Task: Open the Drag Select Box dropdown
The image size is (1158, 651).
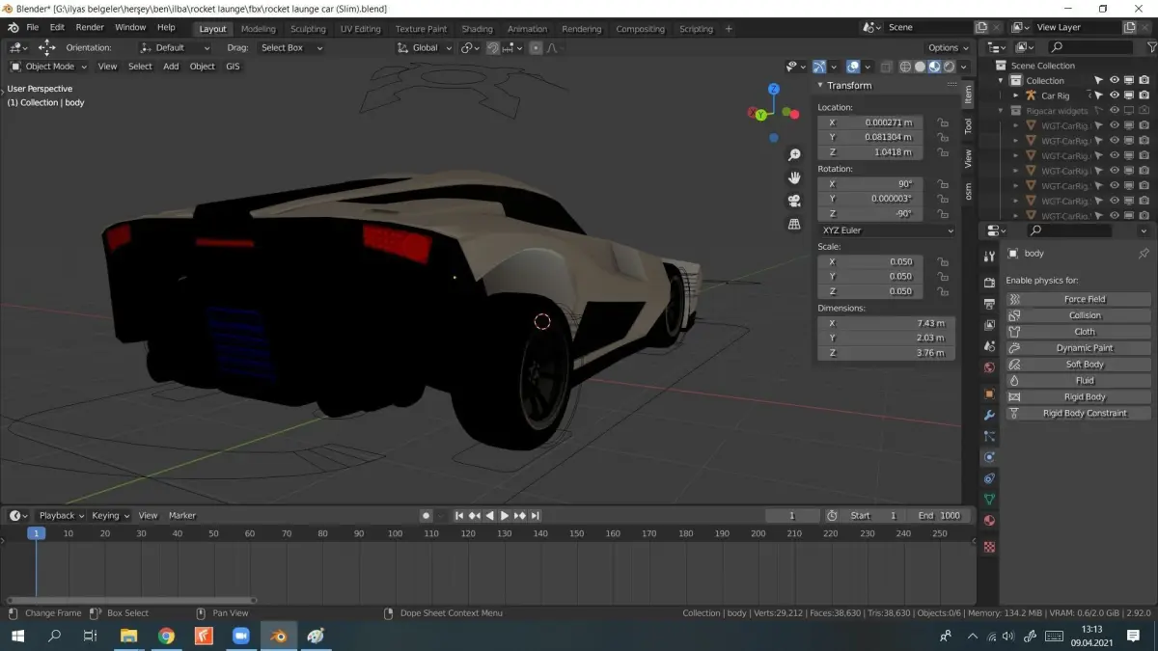Action: [x=291, y=47]
